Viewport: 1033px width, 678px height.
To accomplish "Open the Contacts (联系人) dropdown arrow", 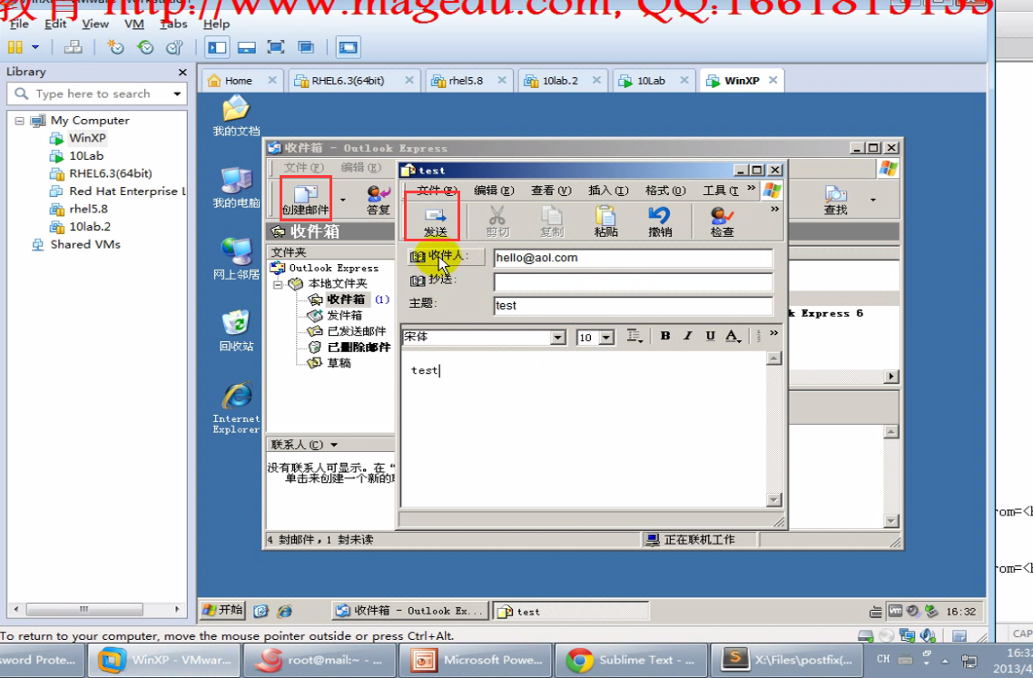I will tap(334, 445).
